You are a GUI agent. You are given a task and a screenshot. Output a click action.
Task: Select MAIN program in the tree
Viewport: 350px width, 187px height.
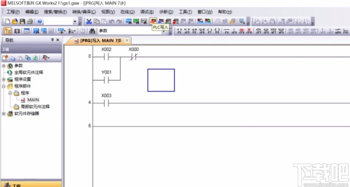33,100
